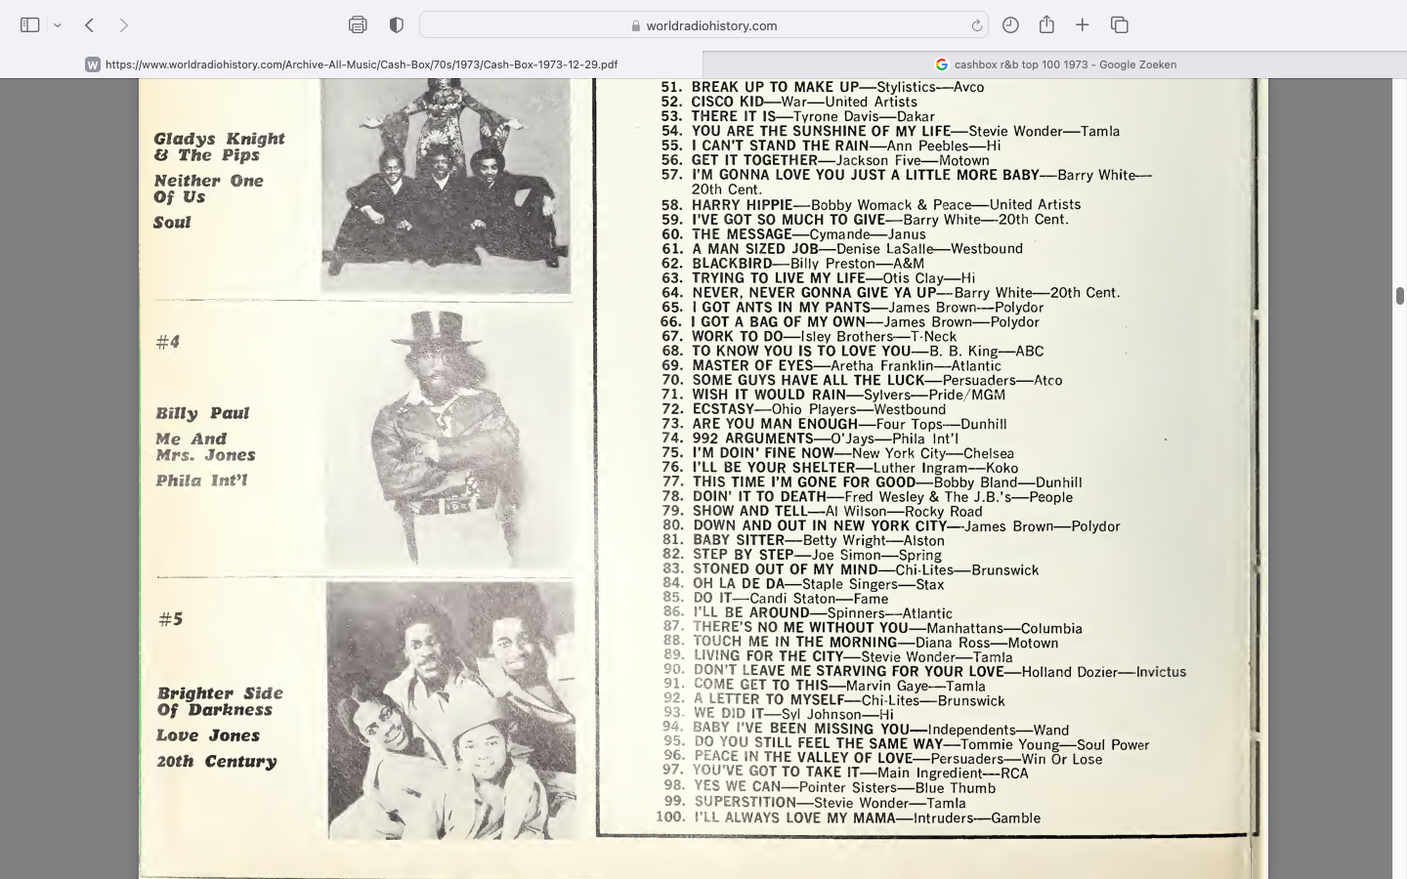Viewport: 1407px width, 879px height.
Task: Switch to the cashbox r&b Google tab
Action: (x=1055, y=64)
